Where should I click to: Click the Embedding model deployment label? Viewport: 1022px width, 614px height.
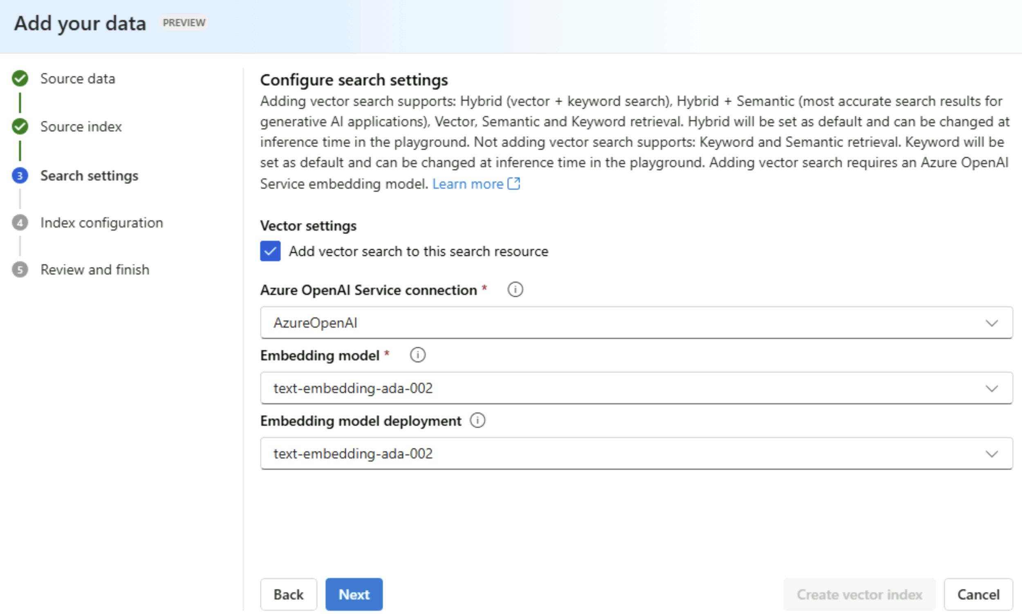point(361,420)
